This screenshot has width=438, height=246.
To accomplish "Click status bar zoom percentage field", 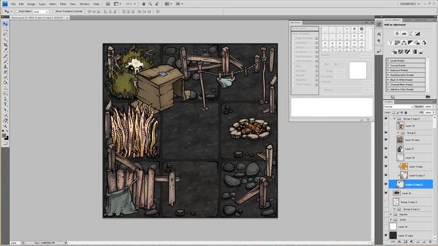I will point(15,243).
